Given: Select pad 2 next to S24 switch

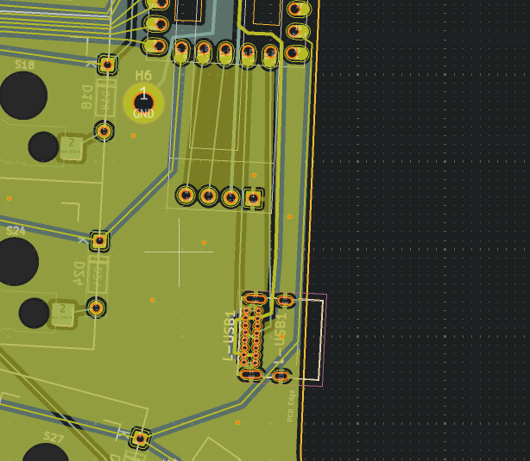Looking at the screenshot, I should pyautogui.click(x=62, y=311).
